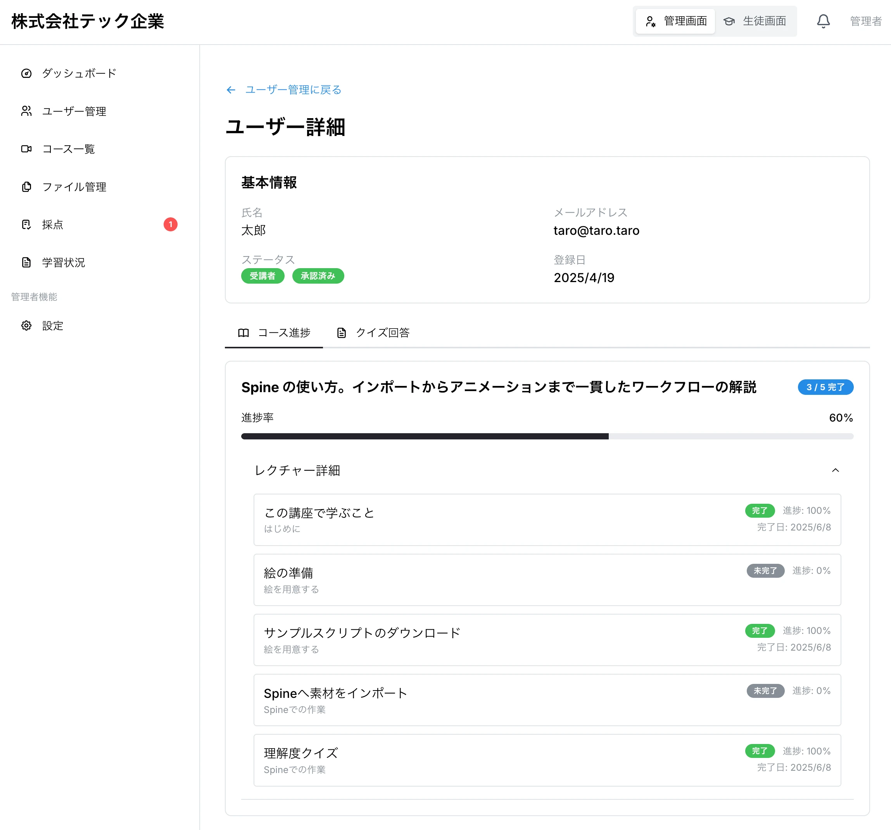The image size is (891, 830).
Task: Click the open book icon on コース進捗 tab
Action: [x=243, y=333]
